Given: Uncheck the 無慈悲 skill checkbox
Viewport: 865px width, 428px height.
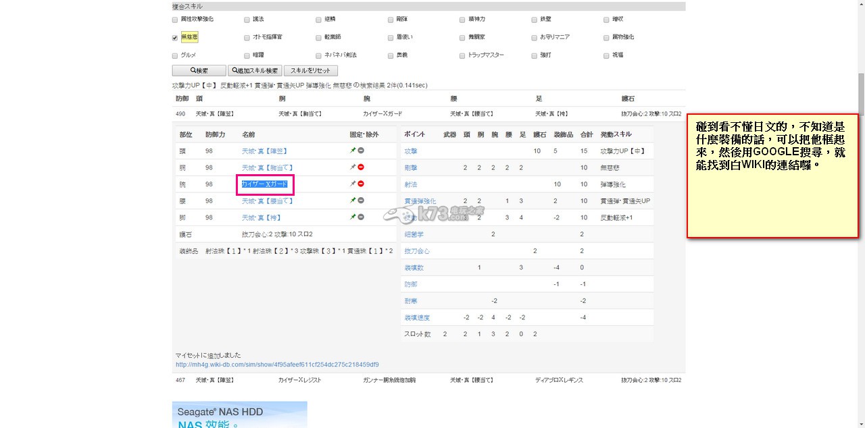Looking at the screenshot, I should tap(175, 38).
